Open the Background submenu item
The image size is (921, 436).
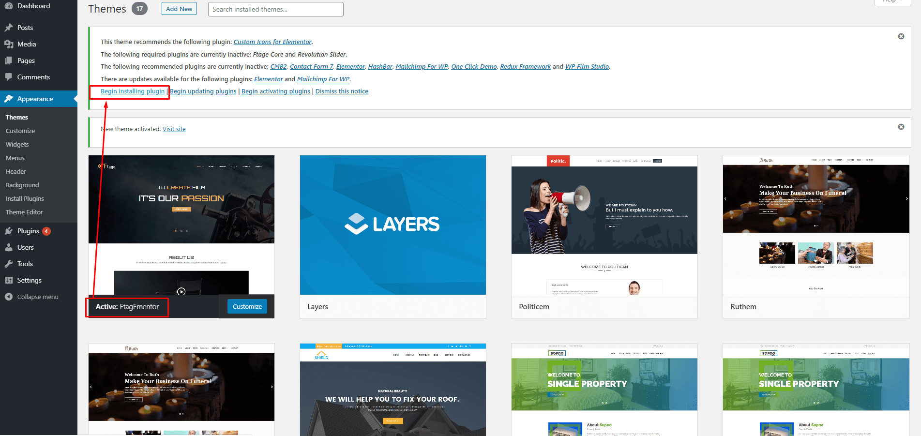(x=22, y=185)
